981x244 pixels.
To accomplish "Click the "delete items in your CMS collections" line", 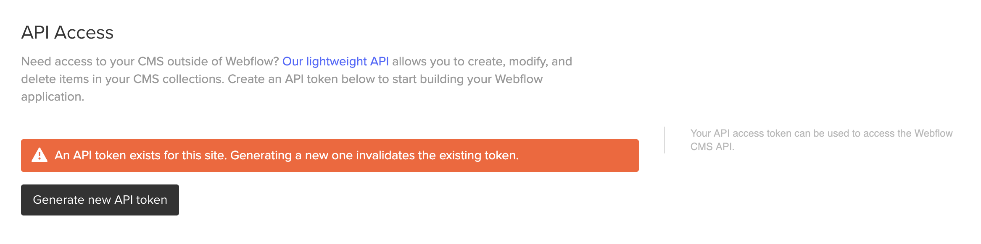I will click(123, 79).
